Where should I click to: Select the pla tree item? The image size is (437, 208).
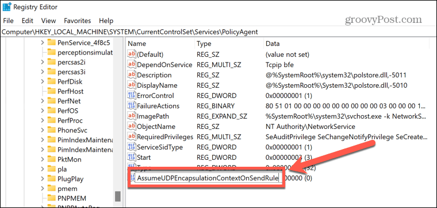pyautogui.click(x=62, y=169)
